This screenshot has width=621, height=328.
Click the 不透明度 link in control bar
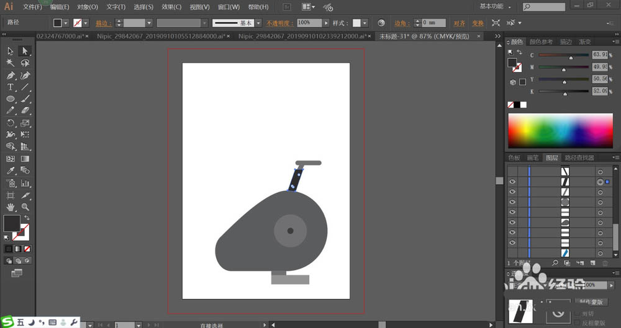tap(279, 24)
